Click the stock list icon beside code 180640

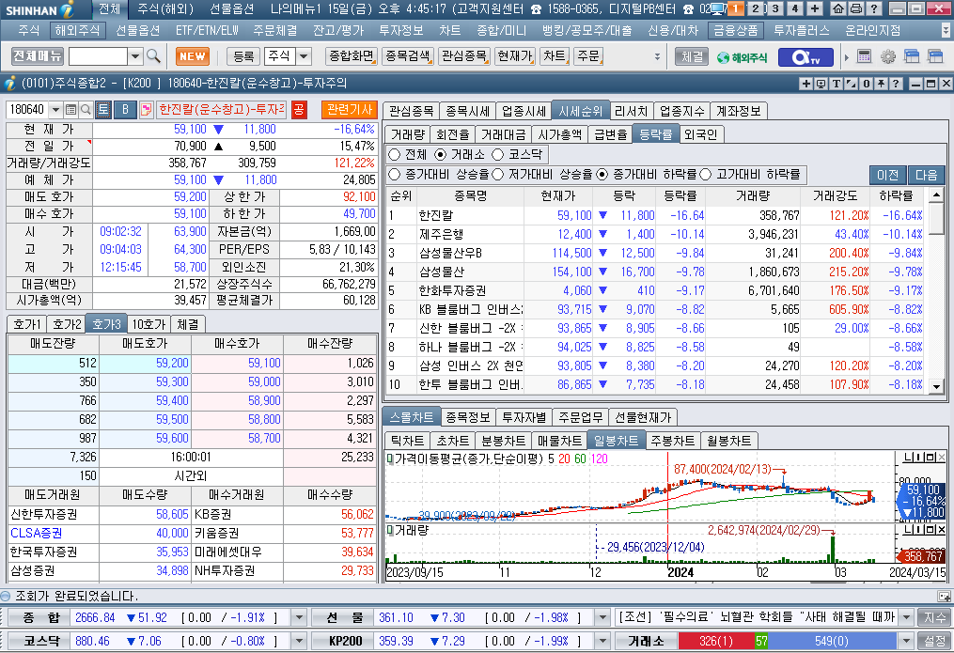(x=70, y=109)
